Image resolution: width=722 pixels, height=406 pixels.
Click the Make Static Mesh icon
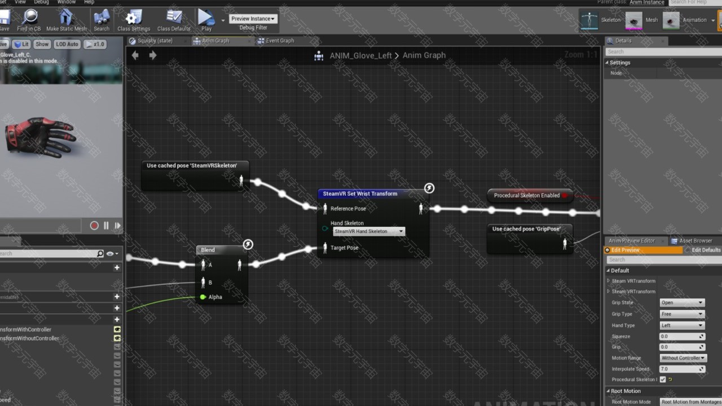67,20
